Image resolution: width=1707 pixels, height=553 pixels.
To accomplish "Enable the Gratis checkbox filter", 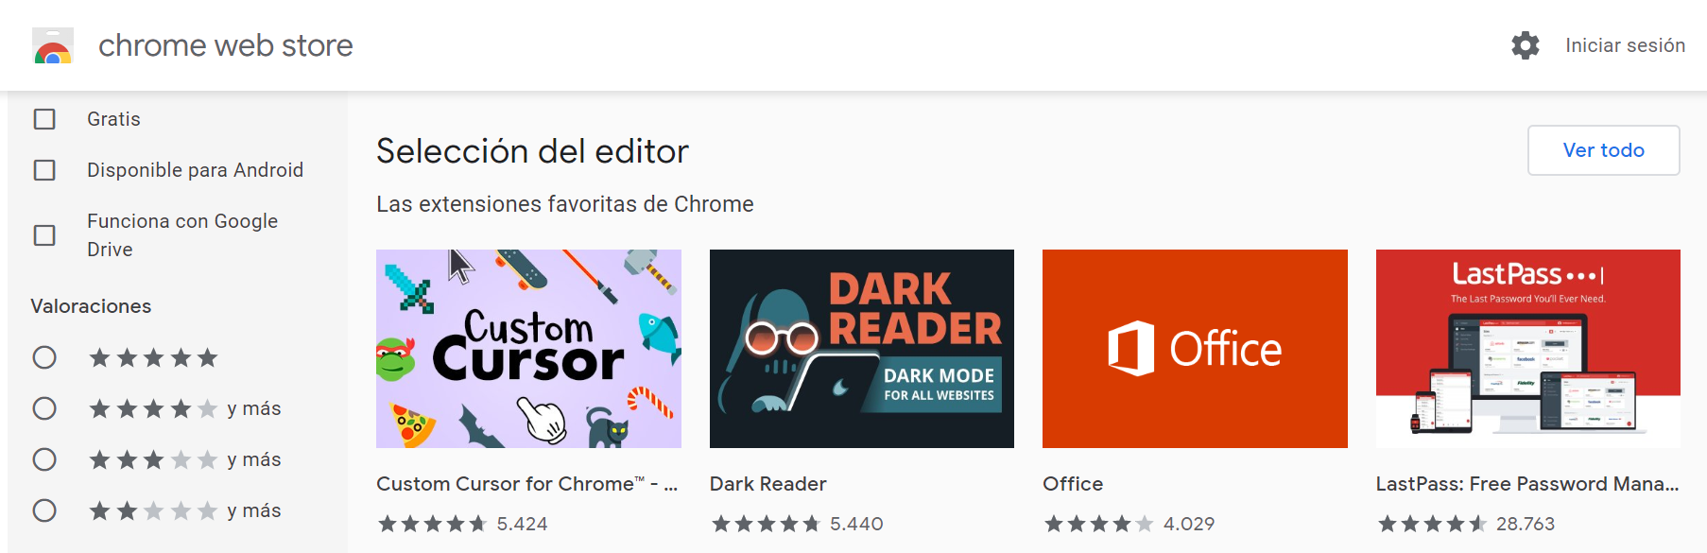I will click(44, 119).
